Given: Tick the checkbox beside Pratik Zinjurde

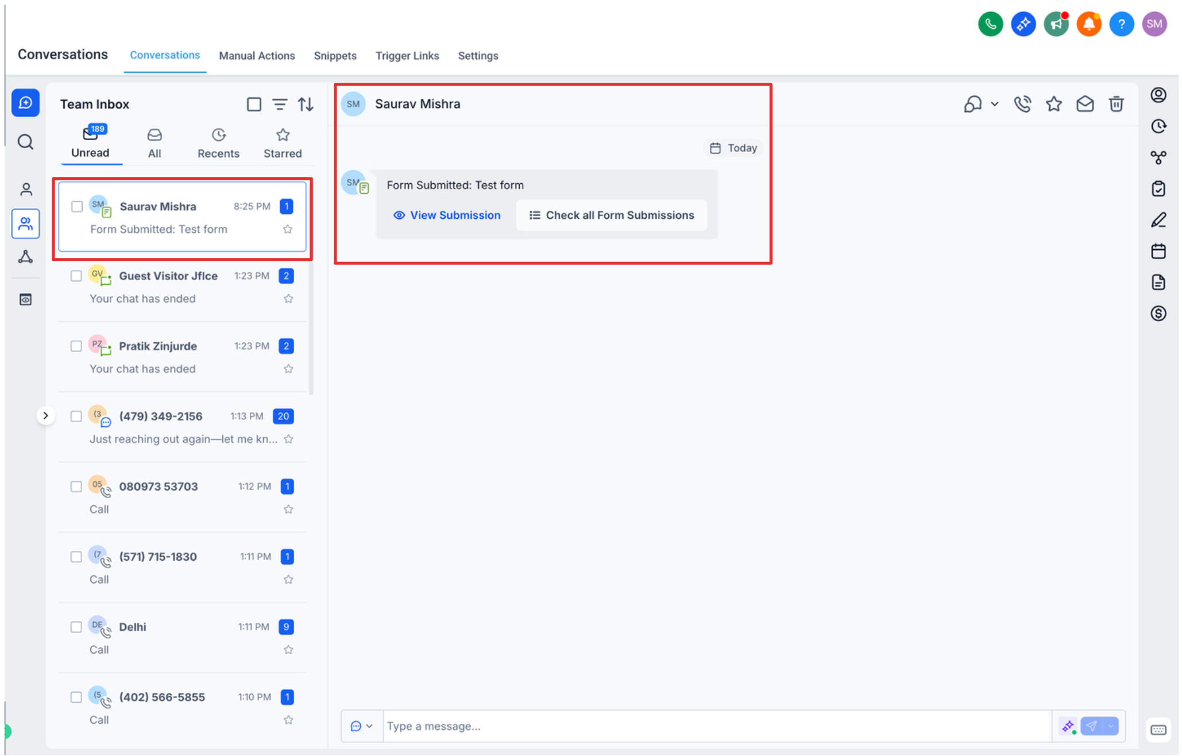Looking at the screenshot, I should (76, 346).
